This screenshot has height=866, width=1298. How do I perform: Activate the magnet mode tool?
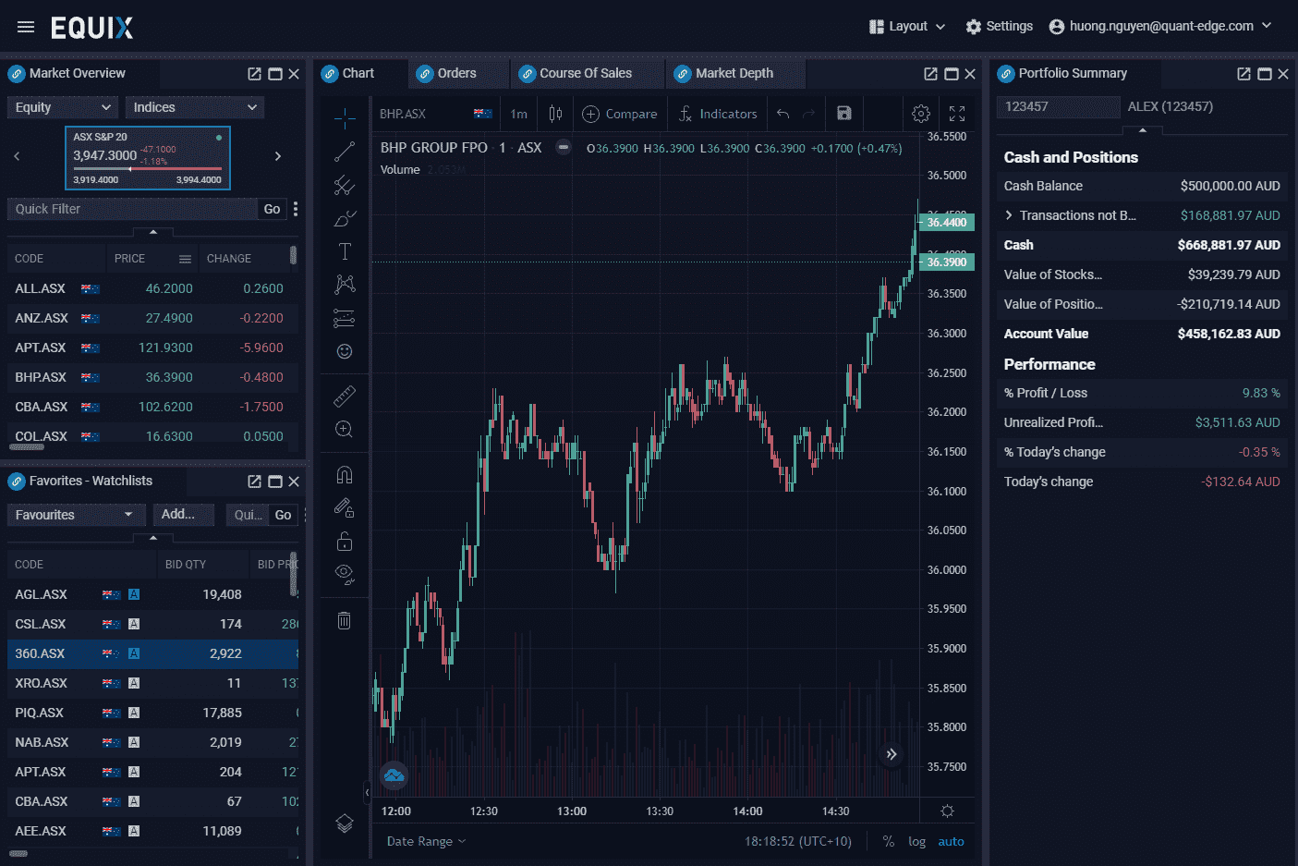point(344,475)
